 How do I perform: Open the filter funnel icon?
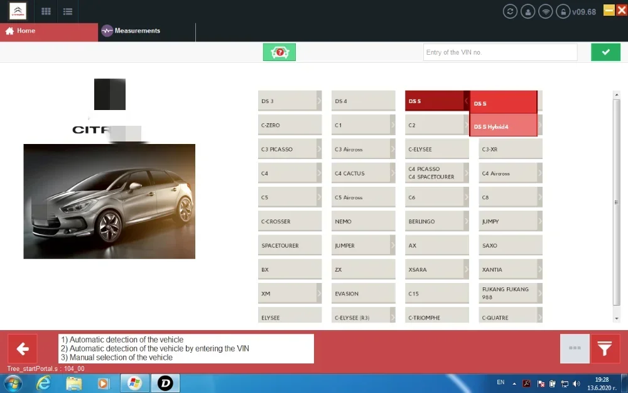605,348
